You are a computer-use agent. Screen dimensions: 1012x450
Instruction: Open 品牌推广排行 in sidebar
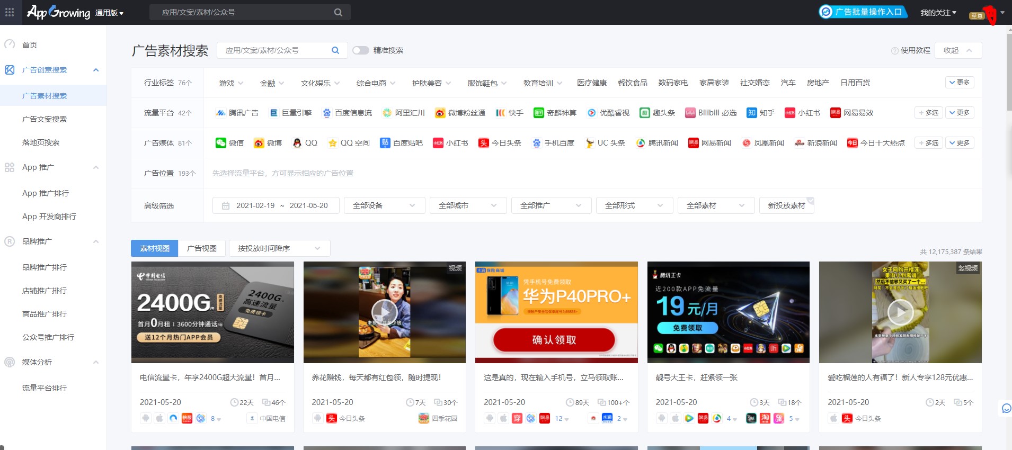(45, 267)
